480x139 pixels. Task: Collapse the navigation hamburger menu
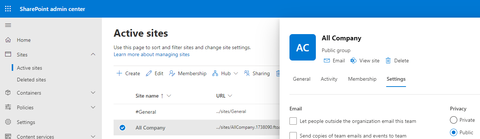click(x=8, y=25)
